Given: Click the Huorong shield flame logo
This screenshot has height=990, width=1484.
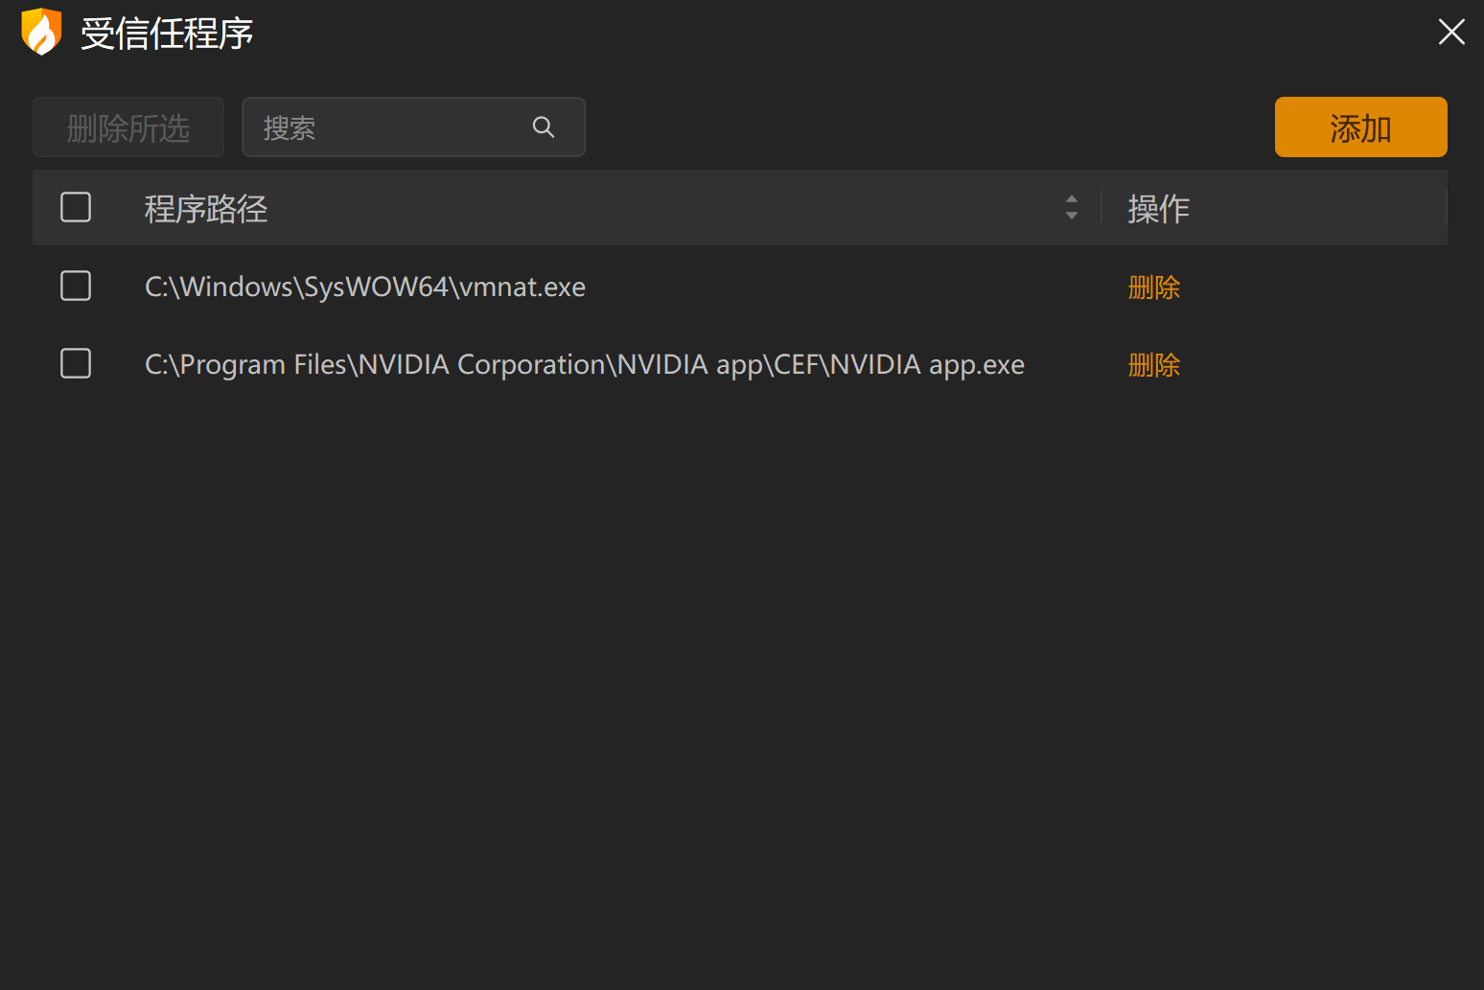Looking at the screenshot, I should coord(41,32).
